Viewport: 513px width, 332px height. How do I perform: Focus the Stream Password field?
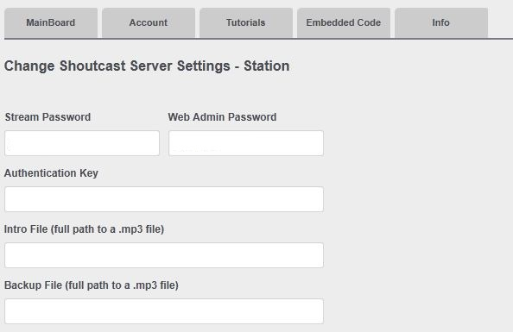pos(82,143)
